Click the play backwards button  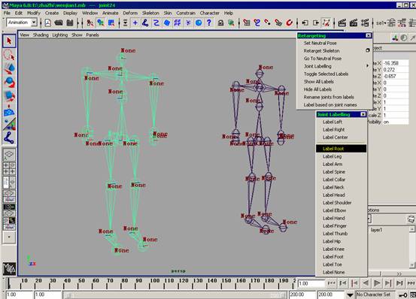[366, 283]
